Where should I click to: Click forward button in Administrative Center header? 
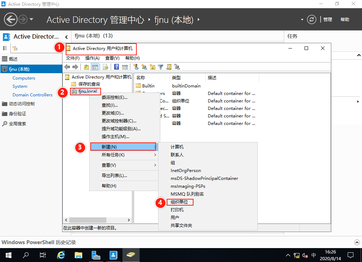(22, 19)
